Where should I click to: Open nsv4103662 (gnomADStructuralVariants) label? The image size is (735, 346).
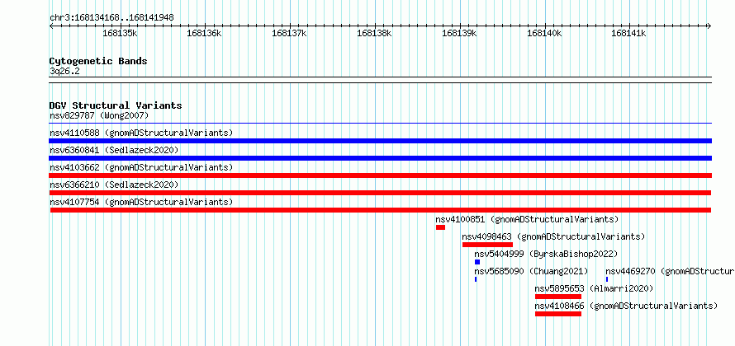(x=141, y=167)
